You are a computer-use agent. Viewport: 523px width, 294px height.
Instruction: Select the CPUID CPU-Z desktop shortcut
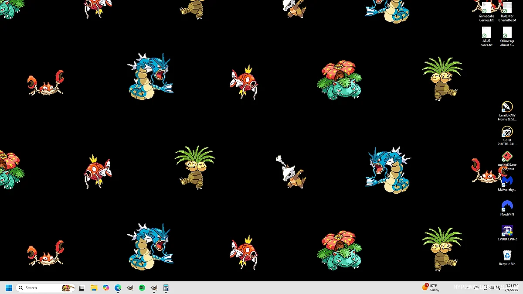click(x=507, y=233)
